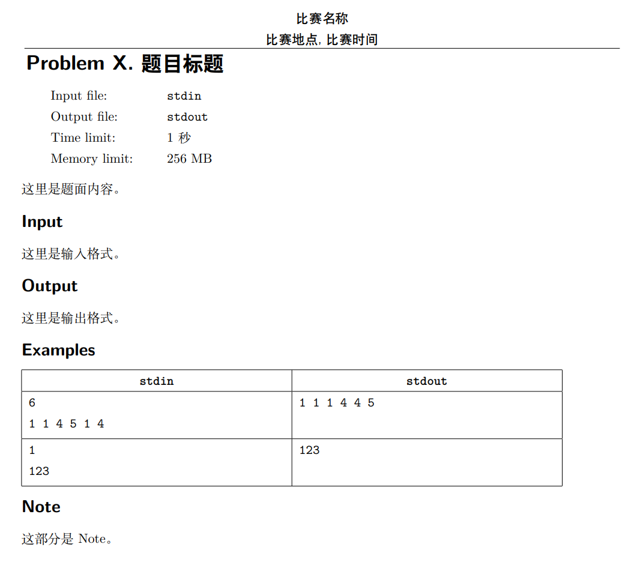Click the Examples section heading
Image resolution: width=628 pixels, height=565 pixels.
coord(58,350)
